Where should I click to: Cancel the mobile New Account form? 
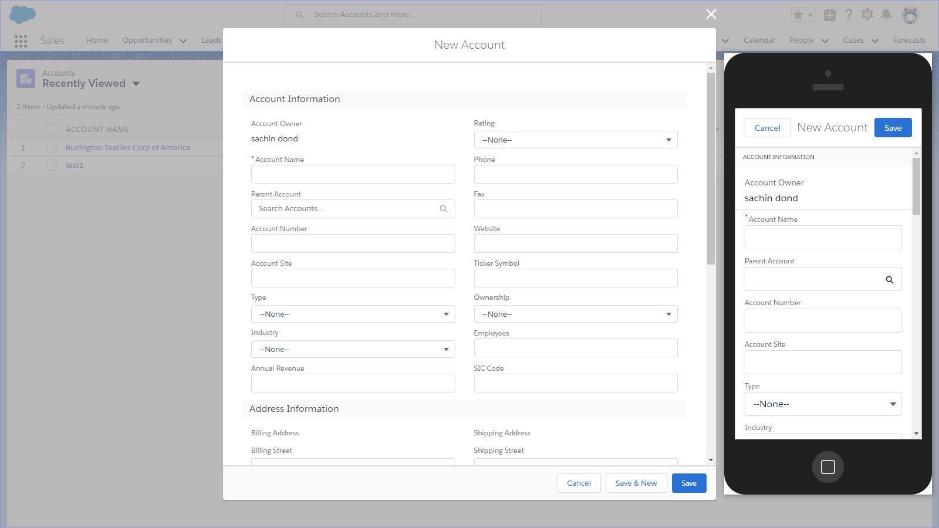click(x=767, y=127)
